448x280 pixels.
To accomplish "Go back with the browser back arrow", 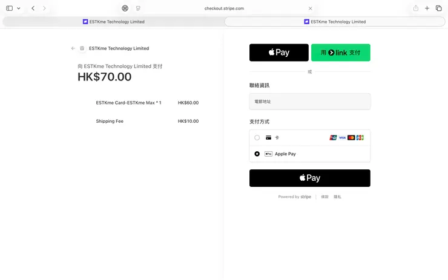I will pyautogui.click(x=33, y=8).
